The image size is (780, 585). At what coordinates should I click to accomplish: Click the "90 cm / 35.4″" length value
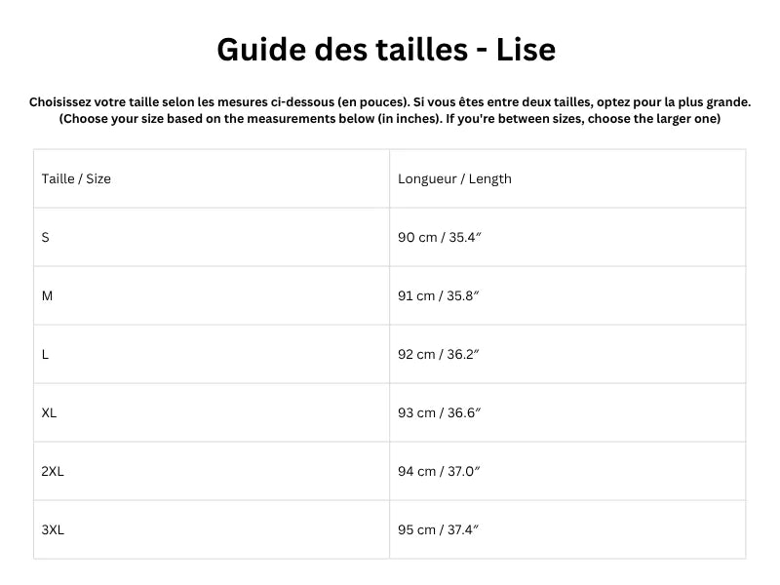pyautogui.click(x=439, y=237)
